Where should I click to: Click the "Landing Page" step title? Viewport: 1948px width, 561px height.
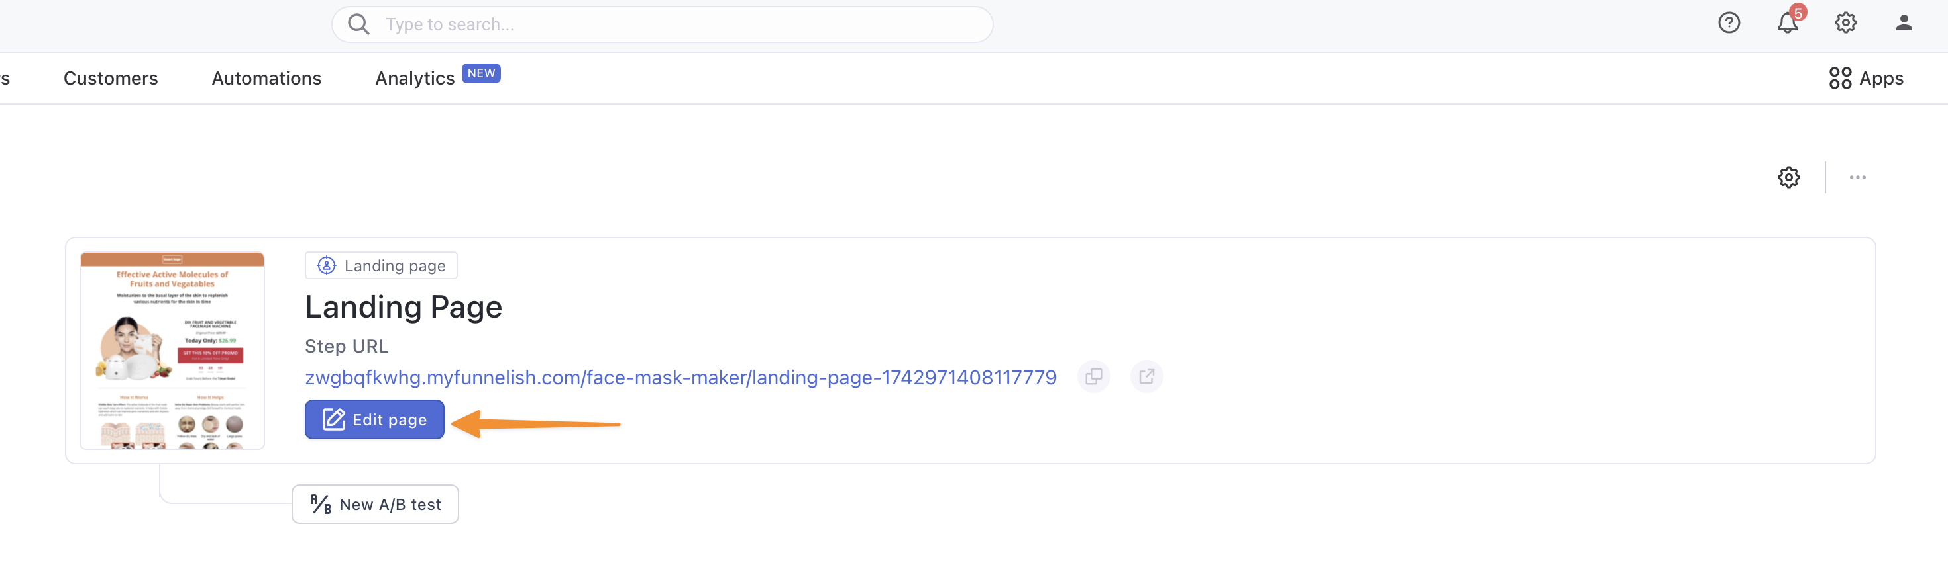pos(403,308)
